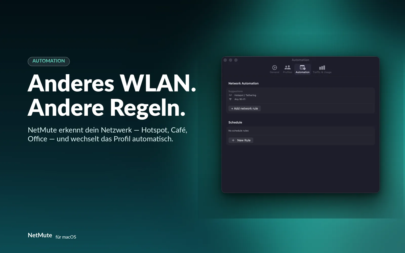Click the Wi-Fi icon beside Any Wi-Fi
Image resolution: width=405 pixels, height=253 pixels.
coord(230,99)
